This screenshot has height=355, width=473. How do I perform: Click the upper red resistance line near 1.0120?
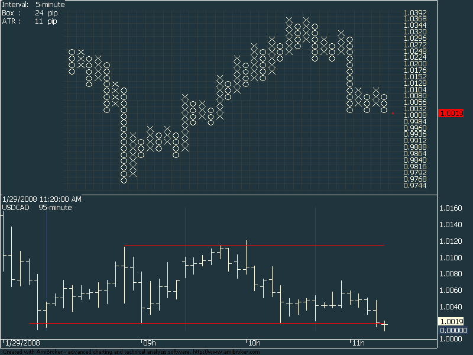[x=254, y=246]
